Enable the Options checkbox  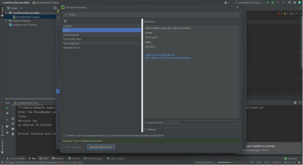coord(145,129)
